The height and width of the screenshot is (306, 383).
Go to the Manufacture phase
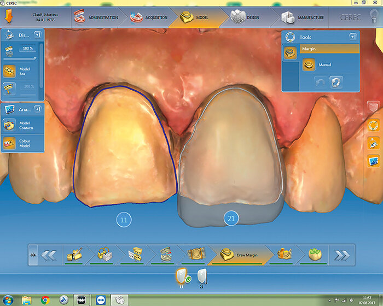pyautogui.click(x=303, y=17)
